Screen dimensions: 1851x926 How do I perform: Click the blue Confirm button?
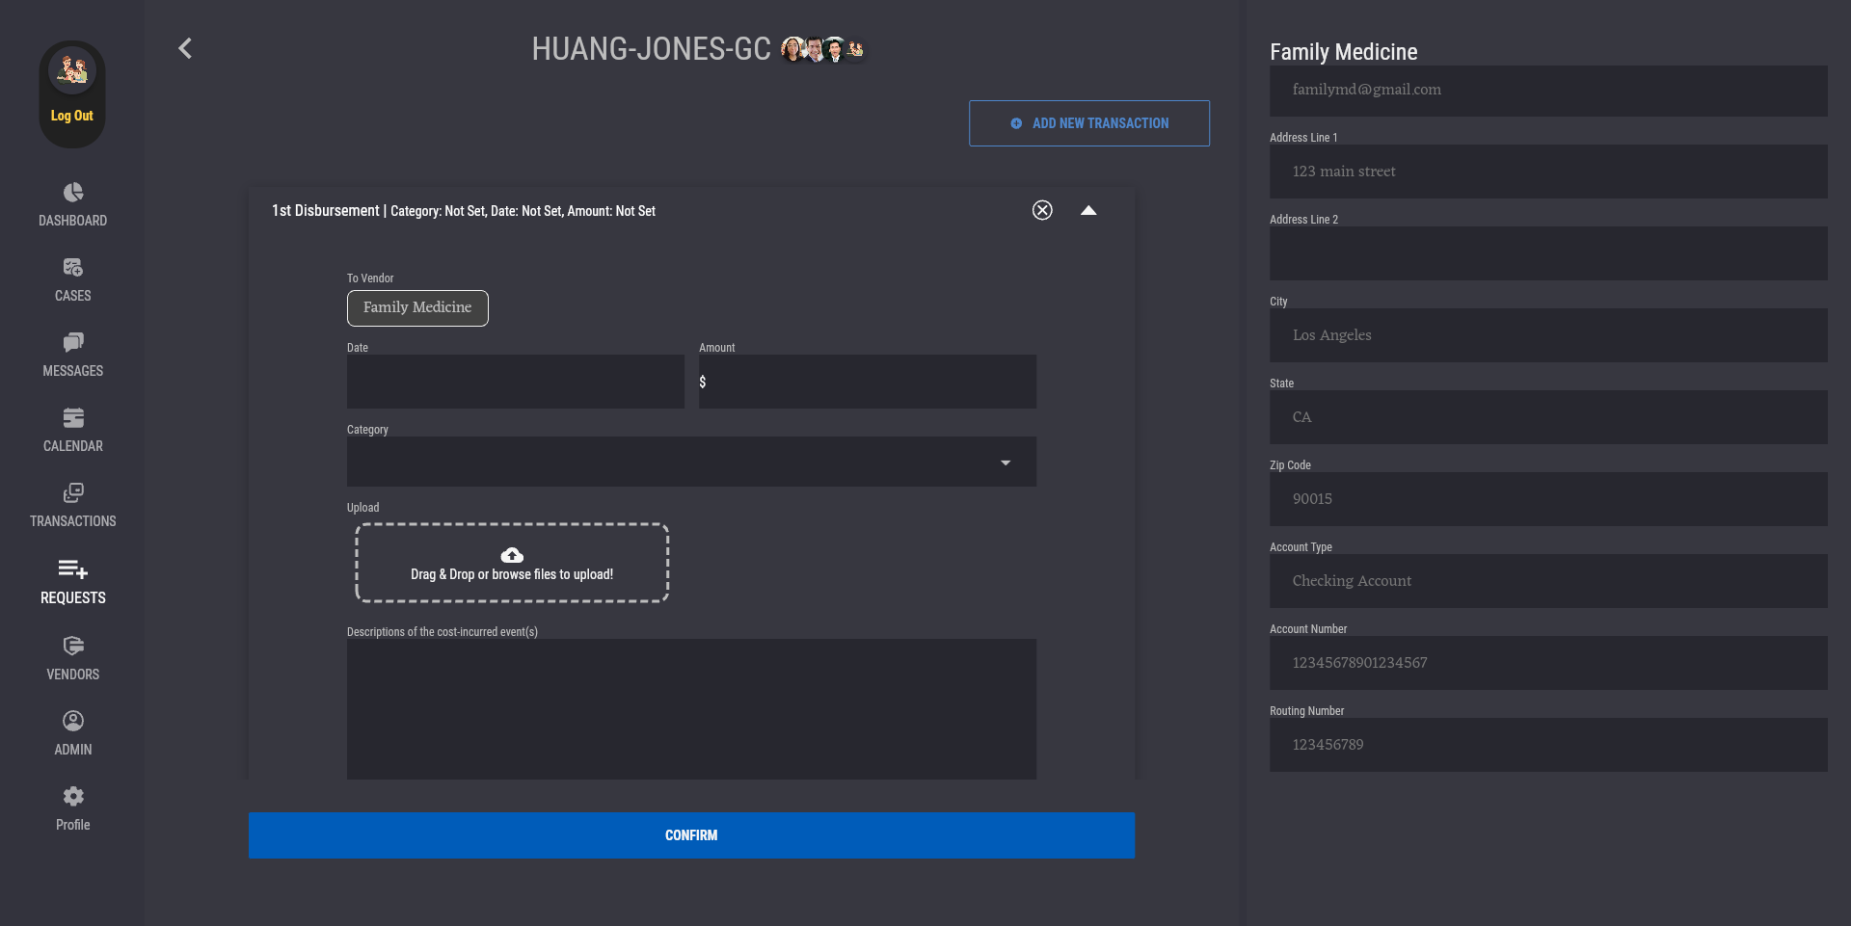click(x=691, y=835)
